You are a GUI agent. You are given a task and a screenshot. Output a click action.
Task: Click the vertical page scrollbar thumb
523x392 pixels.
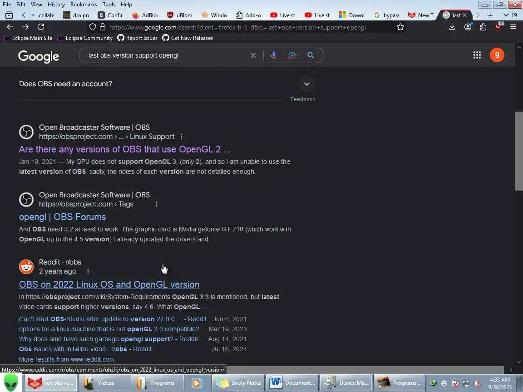pos(518,151)
